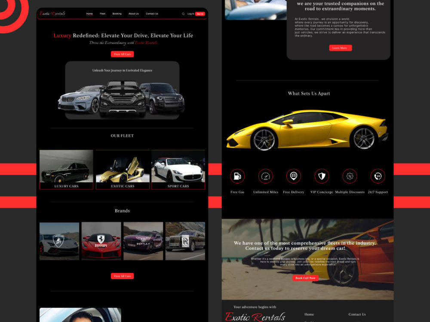Screen dimensions: 430x322
Task: Click the Free Delivery location icon
Action: (293, 176)
